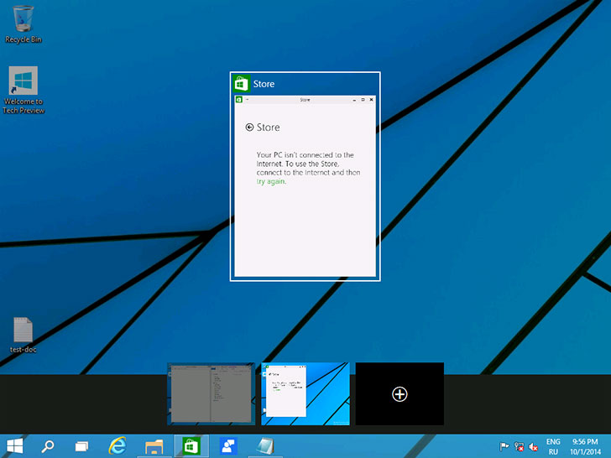Open the clock showing 9:56 PM
The height and width of the screenshot is (458, 611).
pos(585,447)
